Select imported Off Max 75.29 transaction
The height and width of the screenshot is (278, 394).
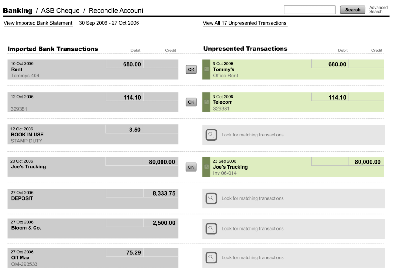tap(93, 258)
